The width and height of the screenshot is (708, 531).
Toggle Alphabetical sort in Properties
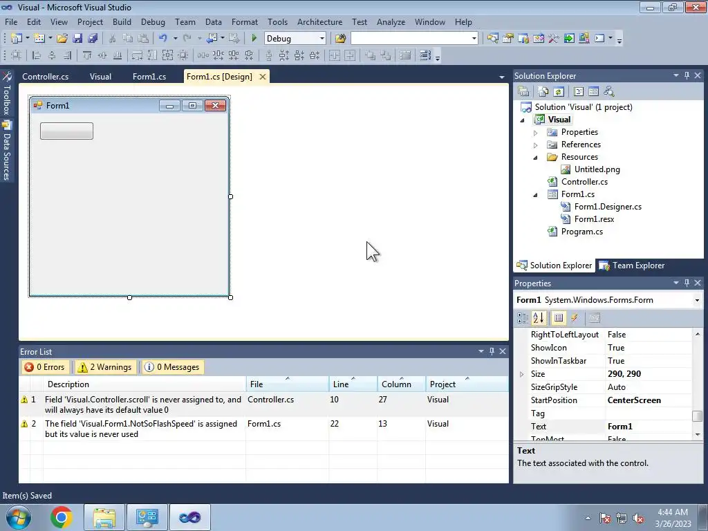pyautogui.click(x=538, y=318)
